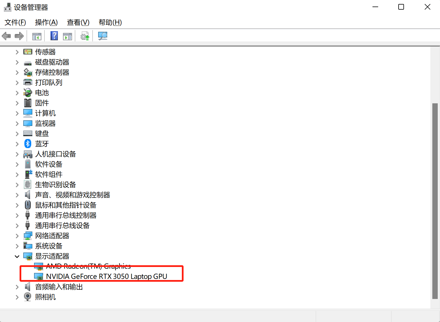The image size is (440, 322).
Task: Open the 查看(V) menu
Action: [78, 22]
